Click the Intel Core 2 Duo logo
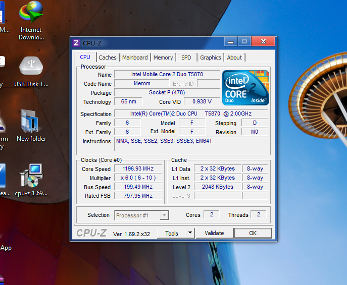The height and width of the screenshot is (285, 347). [x=245, y=87]
